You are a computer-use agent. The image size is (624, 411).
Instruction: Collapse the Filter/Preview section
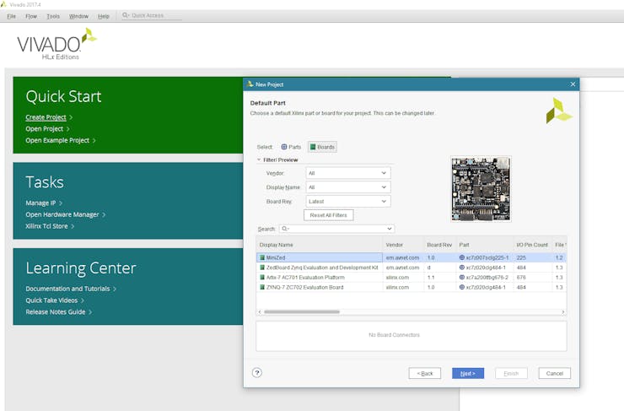[x=259, y=160]
